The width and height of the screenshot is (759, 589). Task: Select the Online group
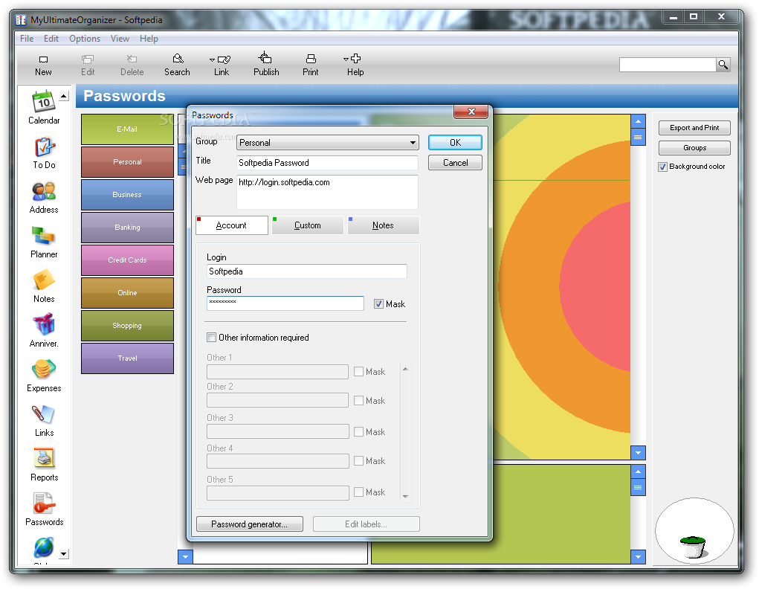click(127, 292)
